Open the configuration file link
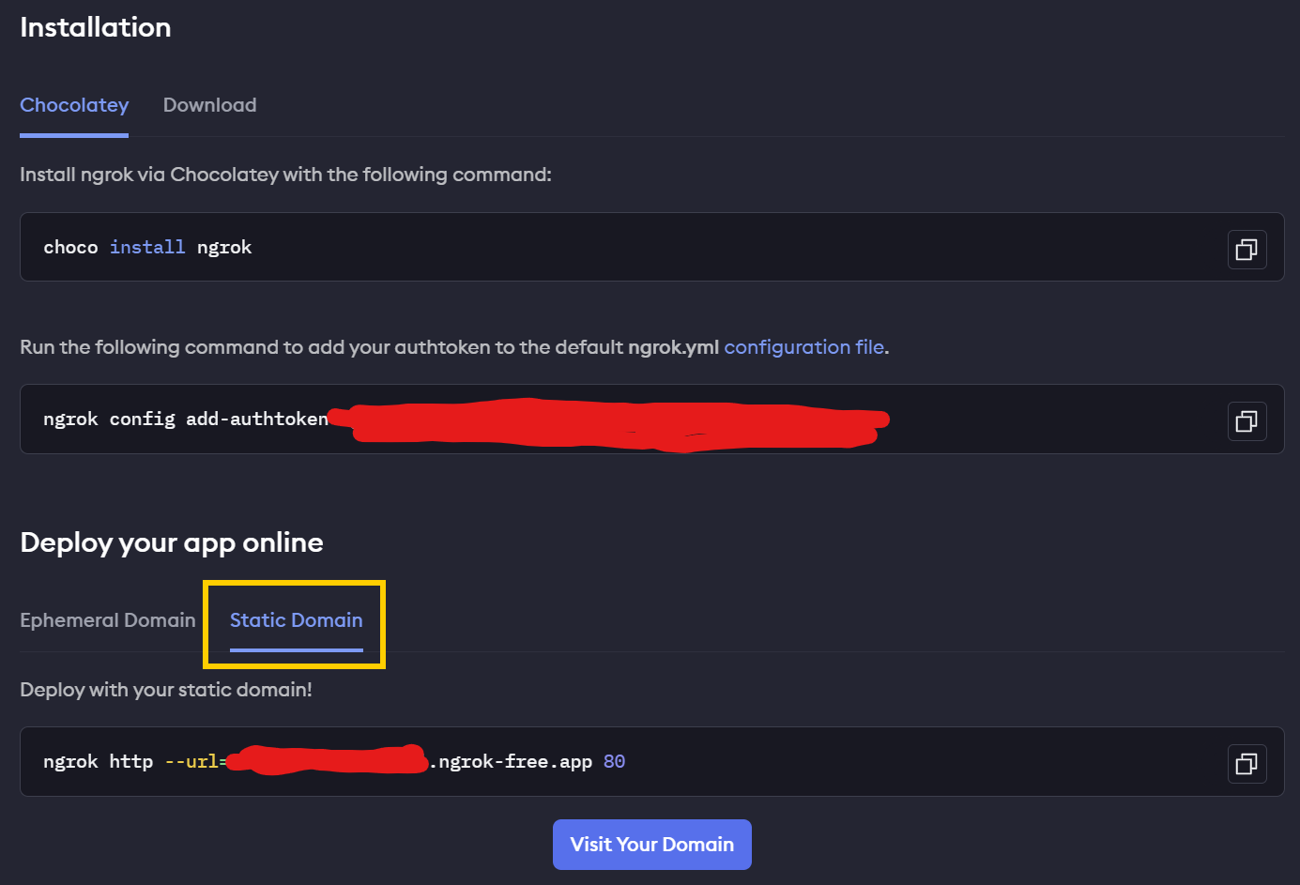Screen dimensions: 1300x885 [803, 347]
